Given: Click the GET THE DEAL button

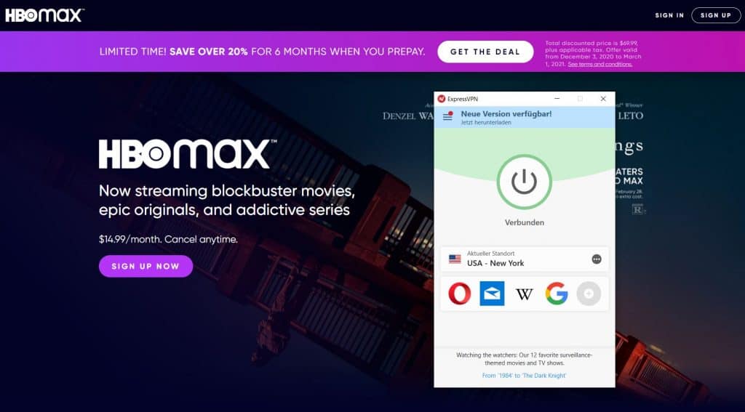Looking at the screenshot, I should [485, 52].
